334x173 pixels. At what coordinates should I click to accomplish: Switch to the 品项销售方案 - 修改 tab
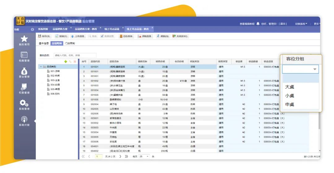pos(86,29)
